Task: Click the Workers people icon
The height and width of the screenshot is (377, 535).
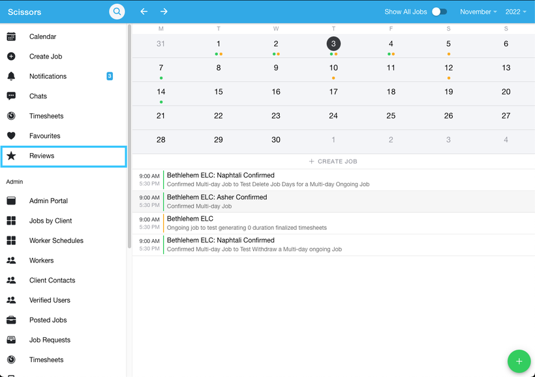Action: pyautogui.click(x=11, y=260)
